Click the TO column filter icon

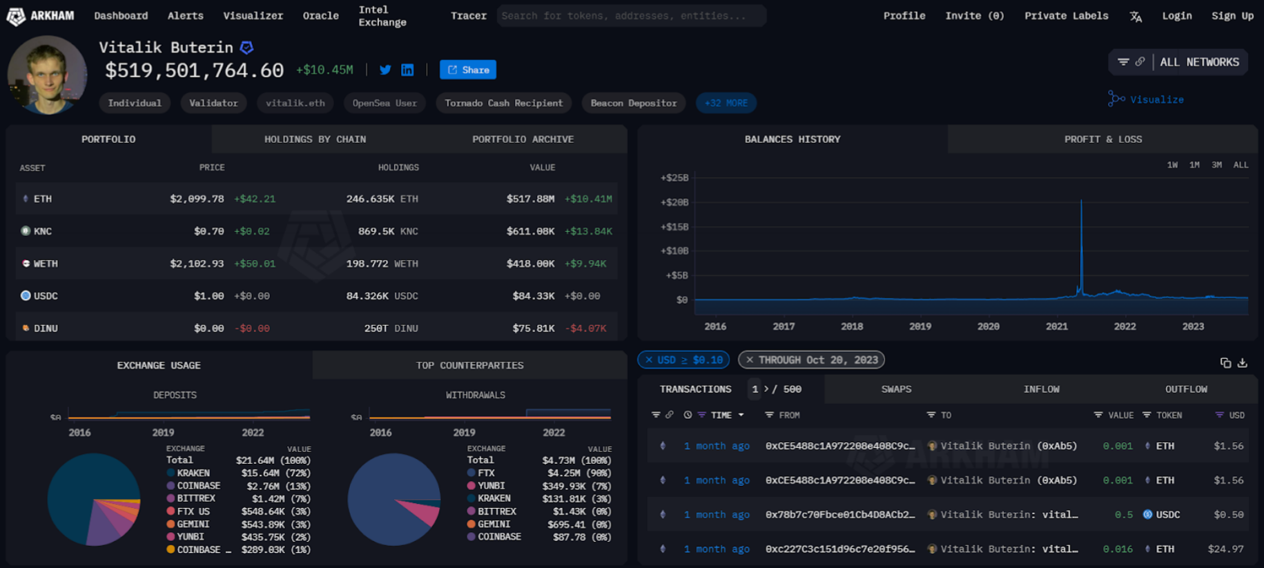pyautogui.click(x=931, y=415)
